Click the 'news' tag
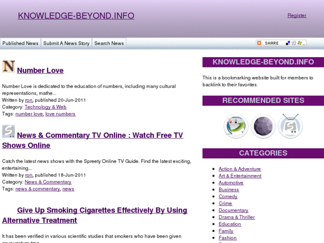The width and height of the screenshot is (324, 243). [x=68, y=189]
